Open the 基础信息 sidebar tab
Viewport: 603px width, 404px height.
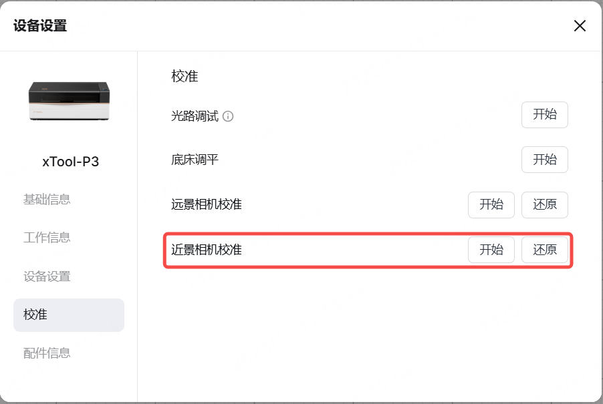click(47, 199)
